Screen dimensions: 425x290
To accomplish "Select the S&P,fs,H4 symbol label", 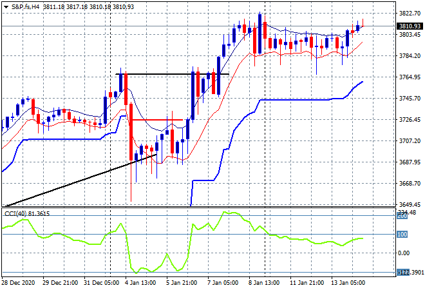I will tap(25, 7).
